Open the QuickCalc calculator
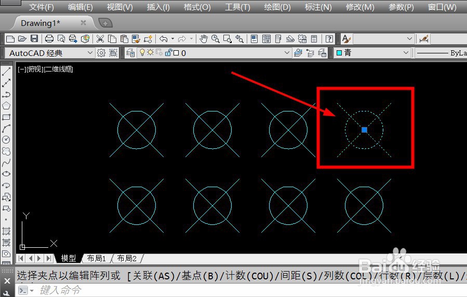This screenshot has height=297, width=467. point(314,39)
